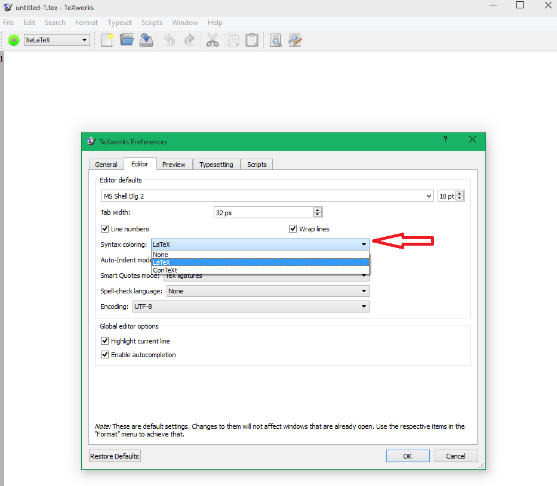Click the Cancel button

coord(456,456)
